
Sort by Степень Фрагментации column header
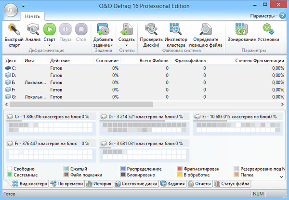pos(247,61)
